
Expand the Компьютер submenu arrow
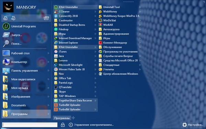click(x=48, y=62)
